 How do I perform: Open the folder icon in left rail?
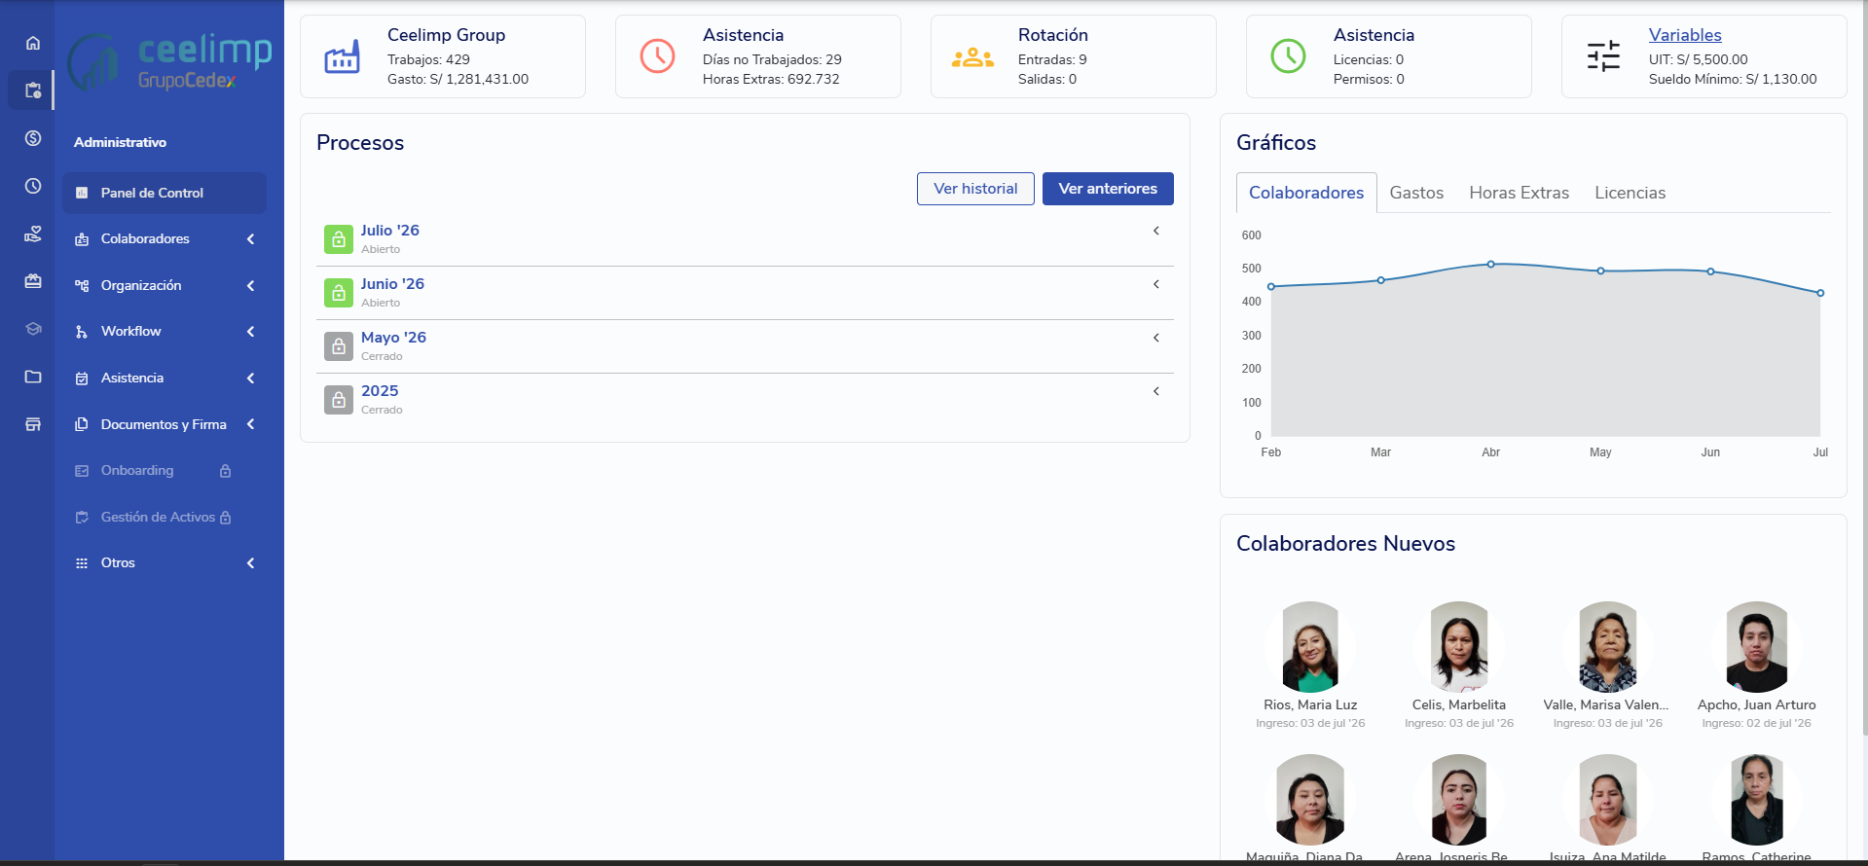tap(33, 377)
